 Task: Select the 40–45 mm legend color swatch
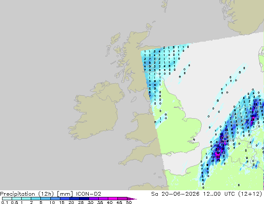coord(113,199)
